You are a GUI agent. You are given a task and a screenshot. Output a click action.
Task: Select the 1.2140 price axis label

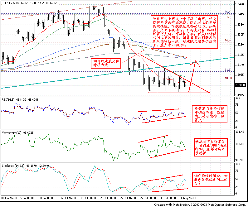click(x=240, y=65)
